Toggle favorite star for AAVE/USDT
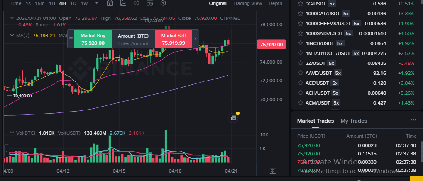Image resolution: width=423 pixels, height=181 pixels. pos(300,73)
